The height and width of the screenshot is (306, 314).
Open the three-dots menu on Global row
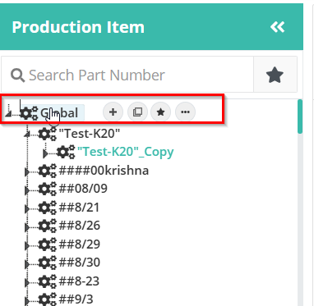tap(185, 112)
